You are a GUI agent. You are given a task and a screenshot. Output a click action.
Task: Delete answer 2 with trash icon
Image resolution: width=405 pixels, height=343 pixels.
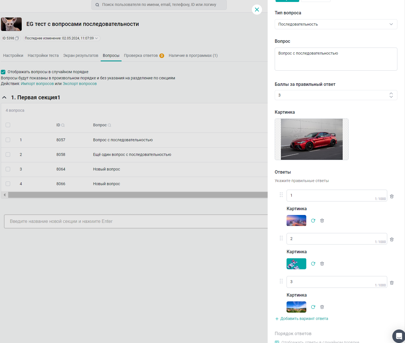click(392, 239)
